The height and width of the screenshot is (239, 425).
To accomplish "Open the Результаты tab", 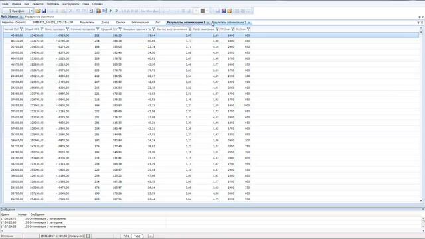I will 87,22.
